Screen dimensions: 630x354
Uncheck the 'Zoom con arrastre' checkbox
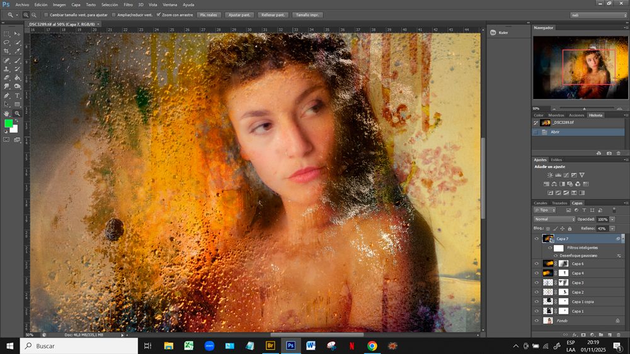pyautogui.click(x=158, y=14)
